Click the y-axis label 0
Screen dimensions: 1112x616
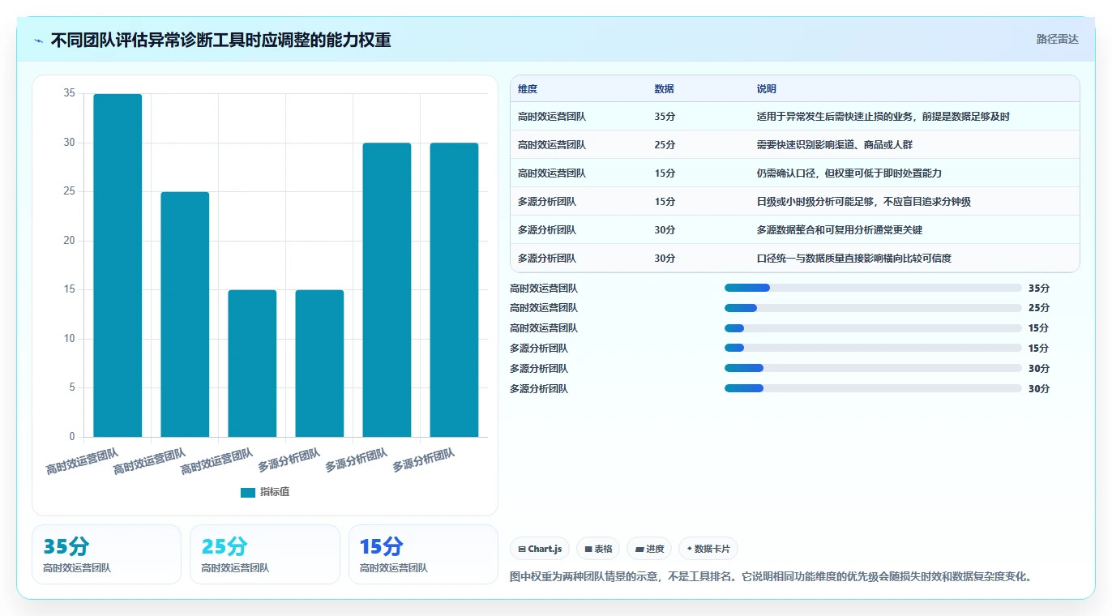tap(72, 437)
